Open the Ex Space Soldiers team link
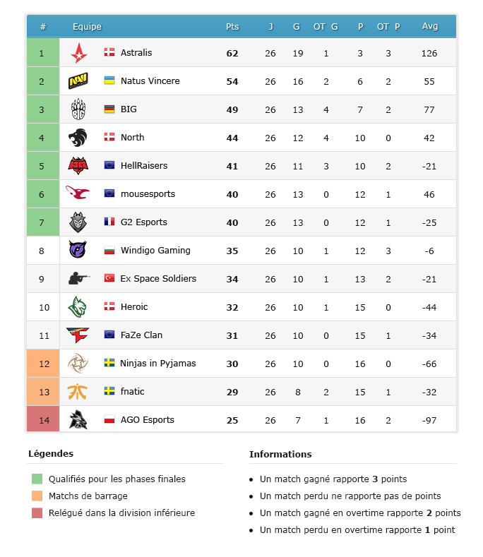The width and height of the screenshot is (483, 557). coord(158,279)
